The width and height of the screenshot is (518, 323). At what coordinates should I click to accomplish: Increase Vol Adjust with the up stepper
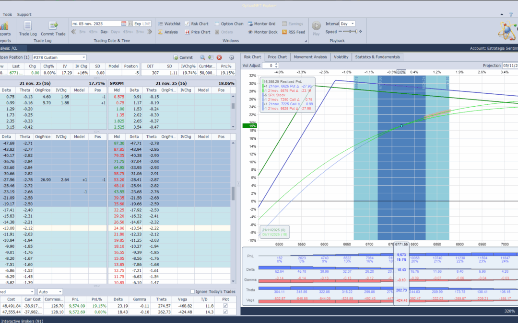[x=277, y=64]
